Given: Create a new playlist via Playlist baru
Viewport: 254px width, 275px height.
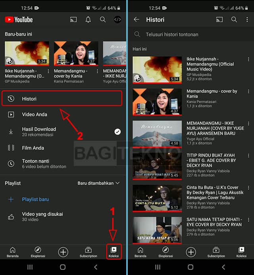Looking at the screenshot, I should 35,200.
